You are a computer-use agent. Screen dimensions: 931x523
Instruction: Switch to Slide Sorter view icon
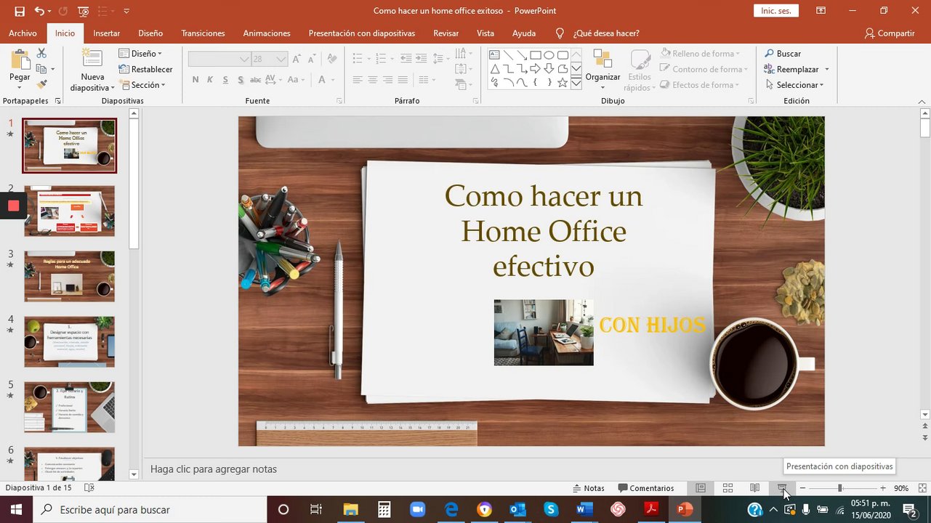click(728, 488)
